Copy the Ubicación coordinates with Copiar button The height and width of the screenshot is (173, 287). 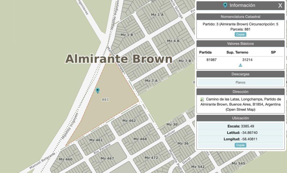240,145
